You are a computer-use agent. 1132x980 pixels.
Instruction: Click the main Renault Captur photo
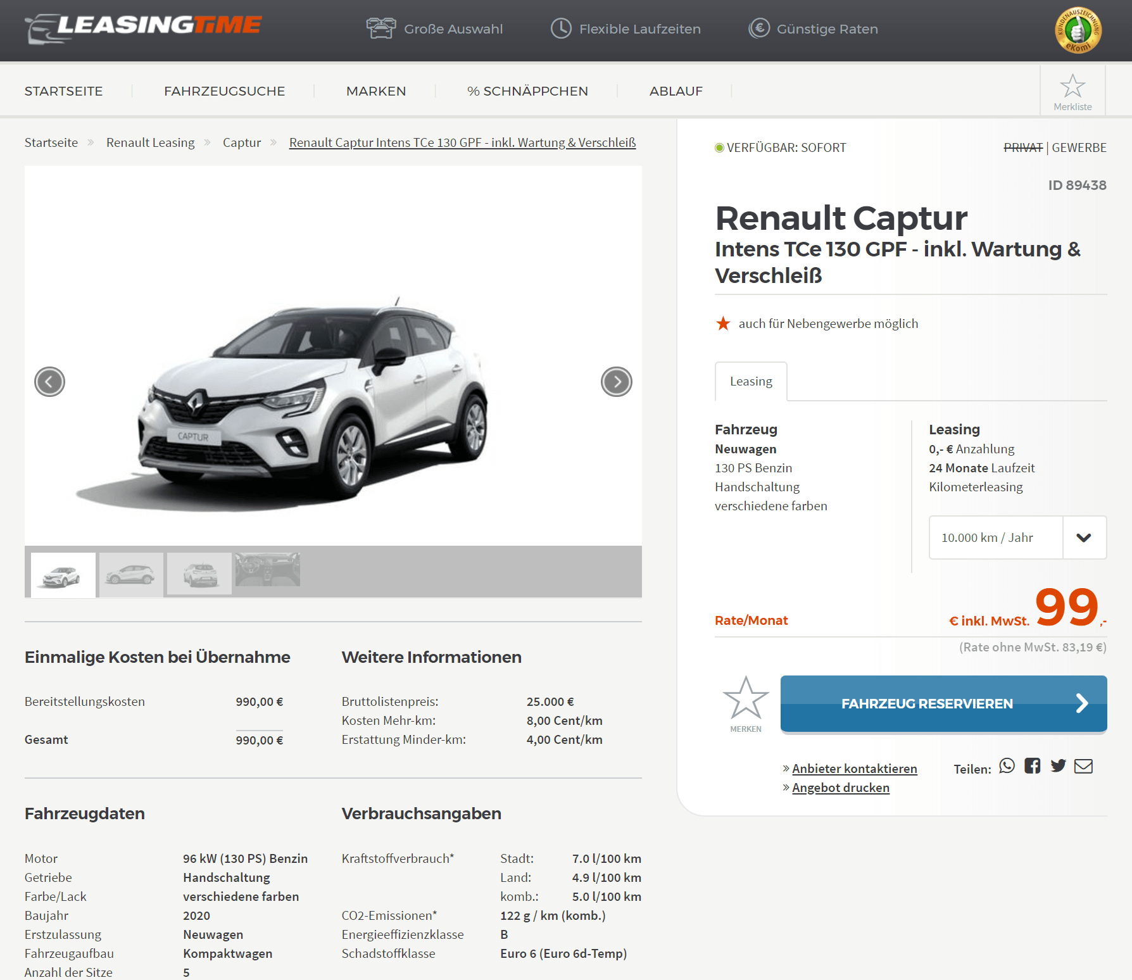tap(333, 356)
